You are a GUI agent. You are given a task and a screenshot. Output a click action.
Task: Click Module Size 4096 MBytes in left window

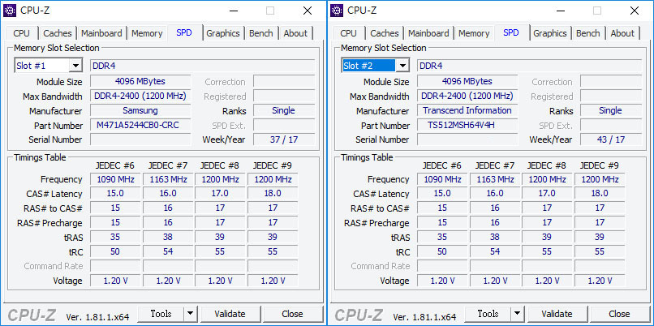click(140, 81)
